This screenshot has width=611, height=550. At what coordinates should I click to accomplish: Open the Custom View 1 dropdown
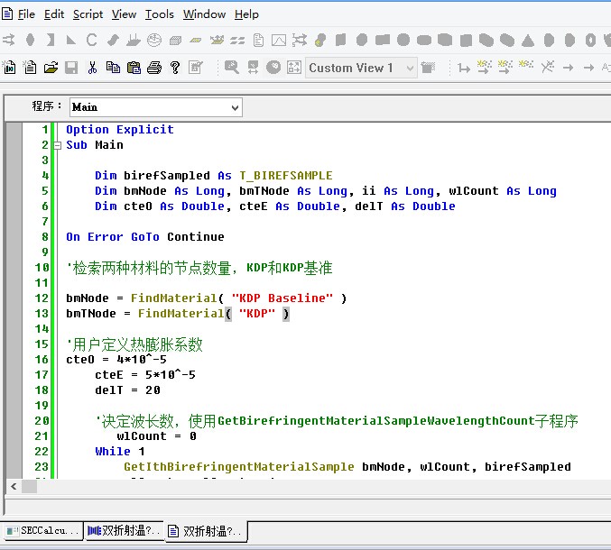[x=410, y=69]
